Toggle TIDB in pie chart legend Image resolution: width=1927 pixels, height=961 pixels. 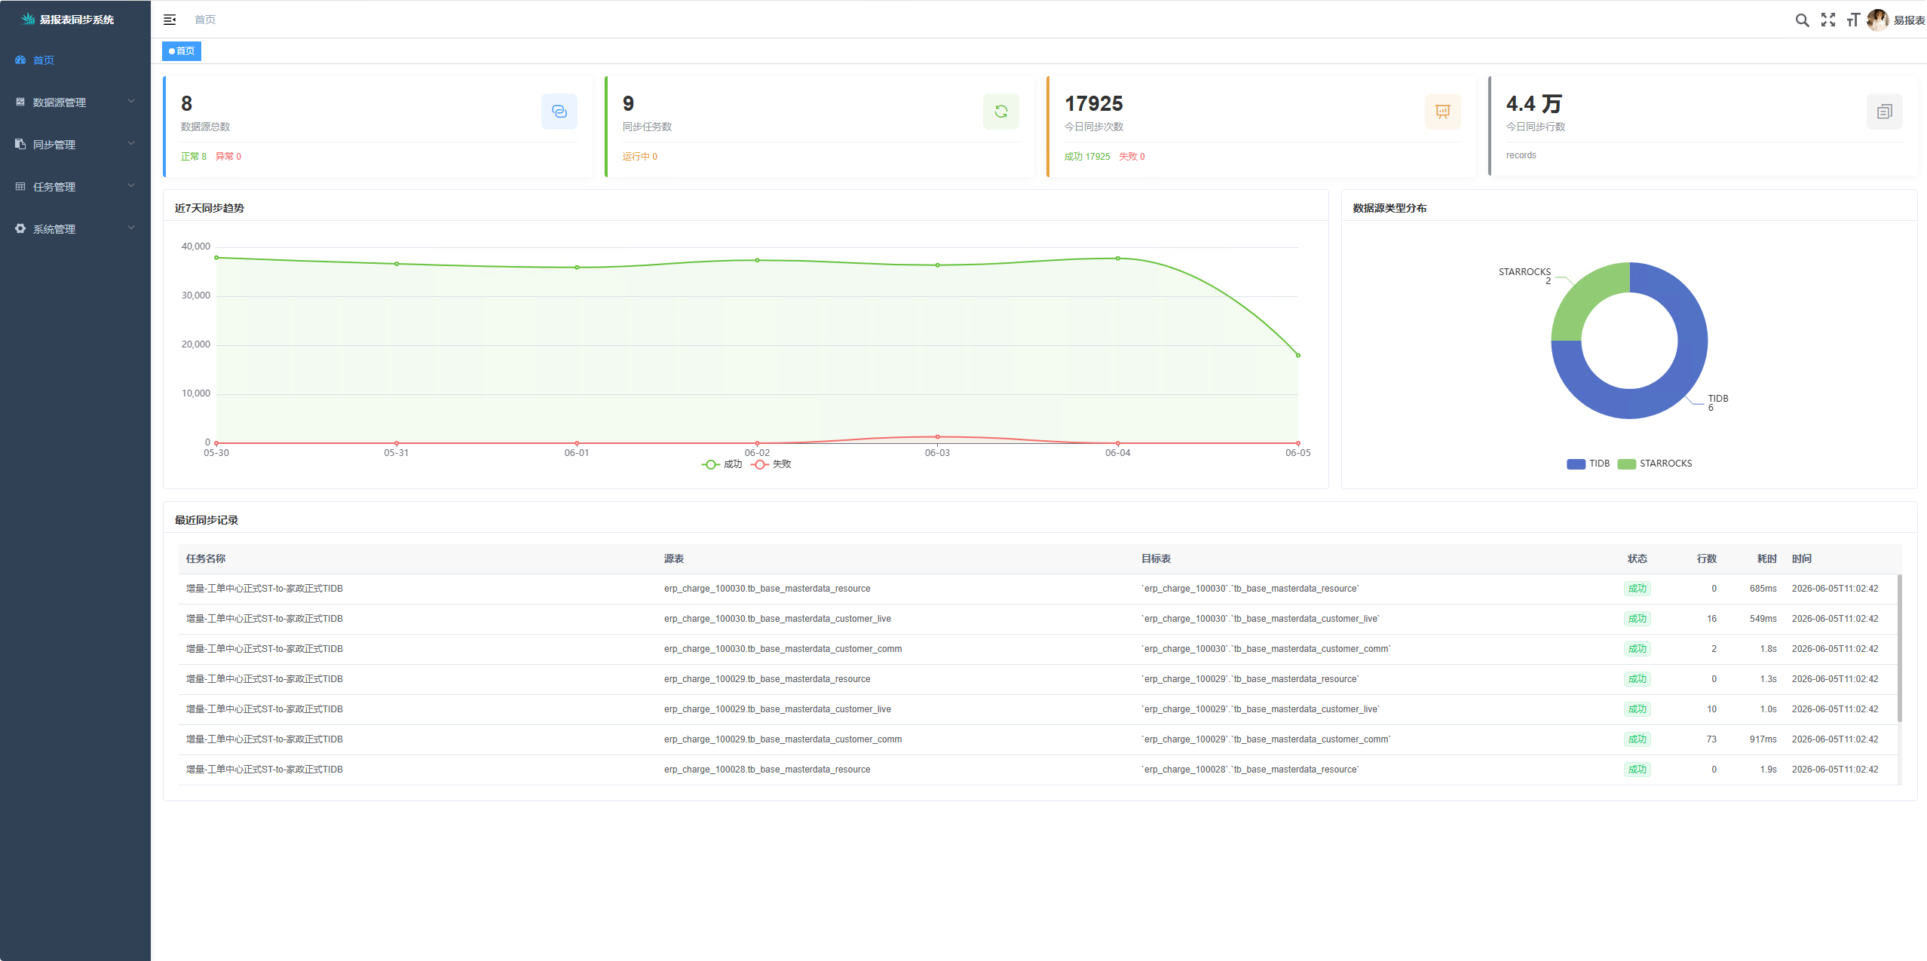click(1588, 464)
